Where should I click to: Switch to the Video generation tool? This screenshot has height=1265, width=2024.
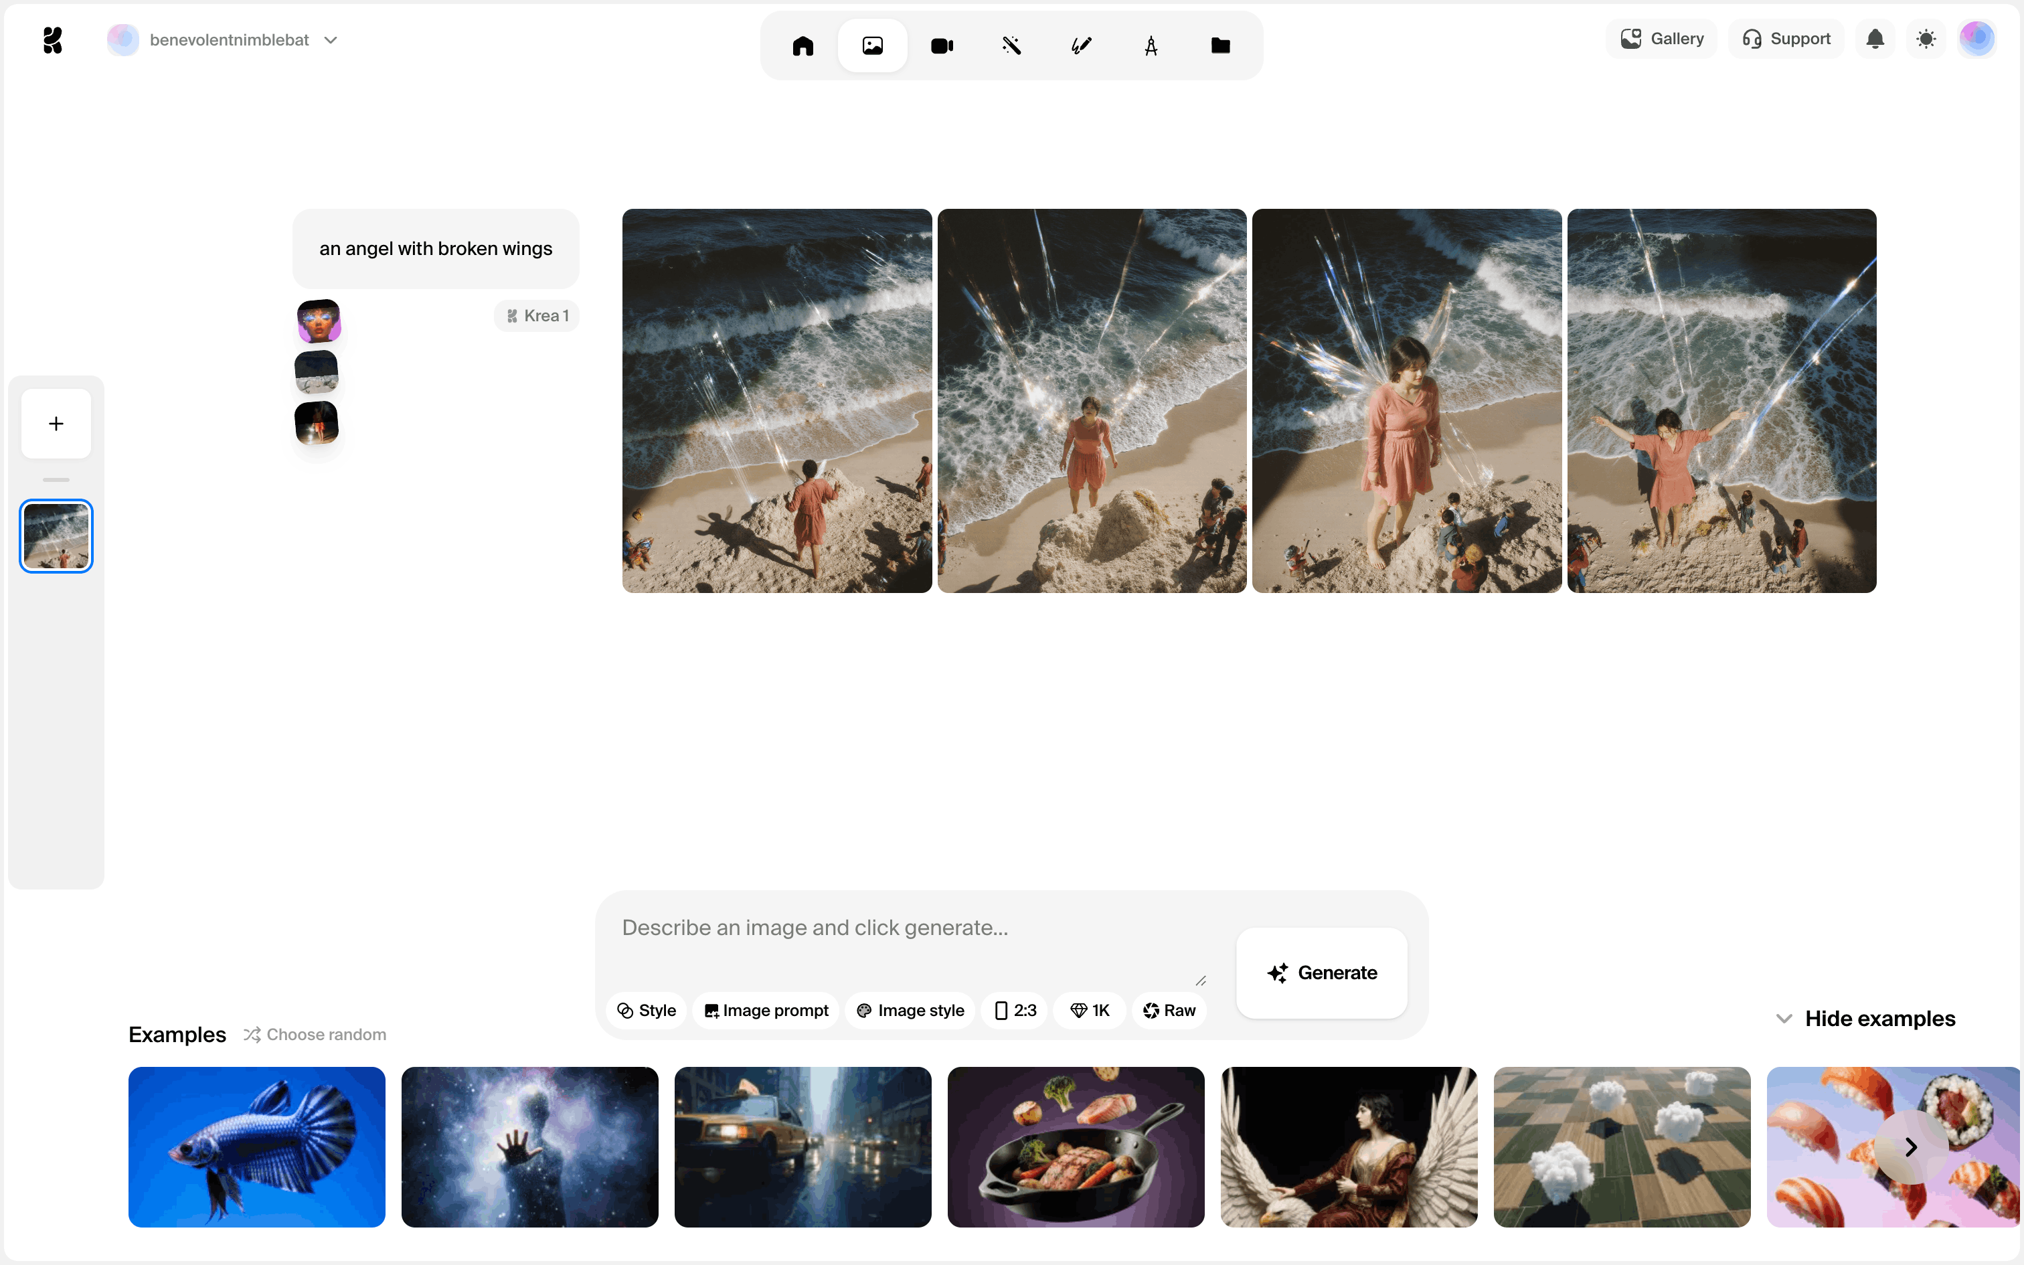tap(942, 46)
